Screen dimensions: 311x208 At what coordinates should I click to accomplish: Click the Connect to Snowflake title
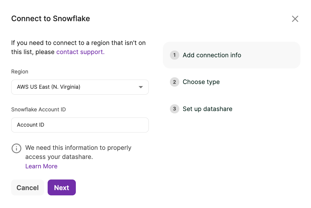tap(51, 19)
